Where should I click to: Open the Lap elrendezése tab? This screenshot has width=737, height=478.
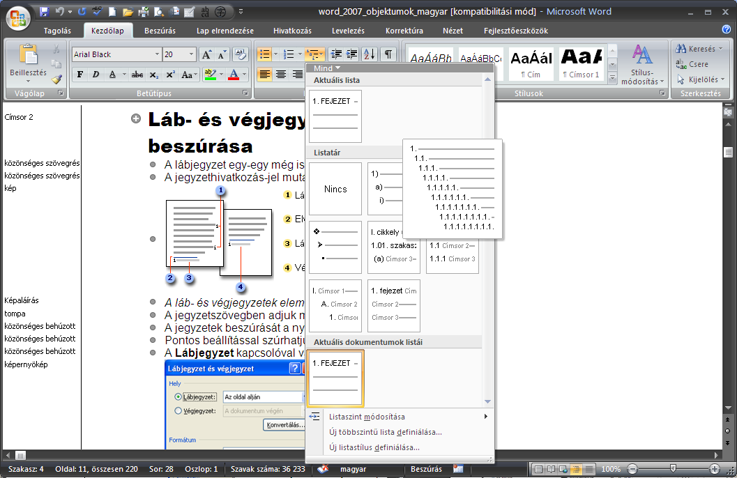(225, 31)
